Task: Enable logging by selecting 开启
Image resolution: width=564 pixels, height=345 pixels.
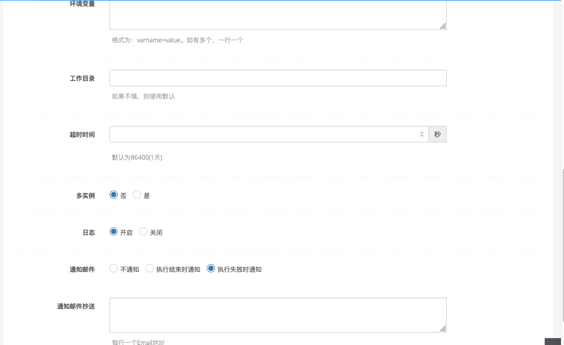Action: (114, 232)
